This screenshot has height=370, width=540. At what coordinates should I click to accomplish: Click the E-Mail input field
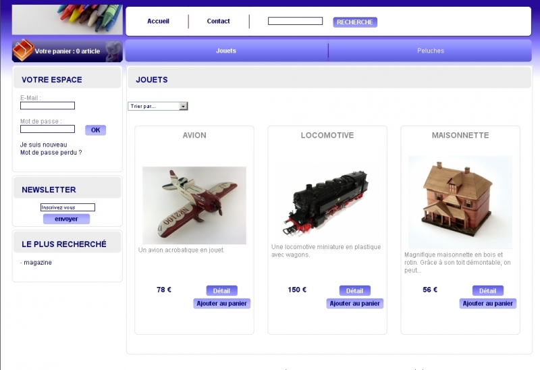click(x=47, y=105)
